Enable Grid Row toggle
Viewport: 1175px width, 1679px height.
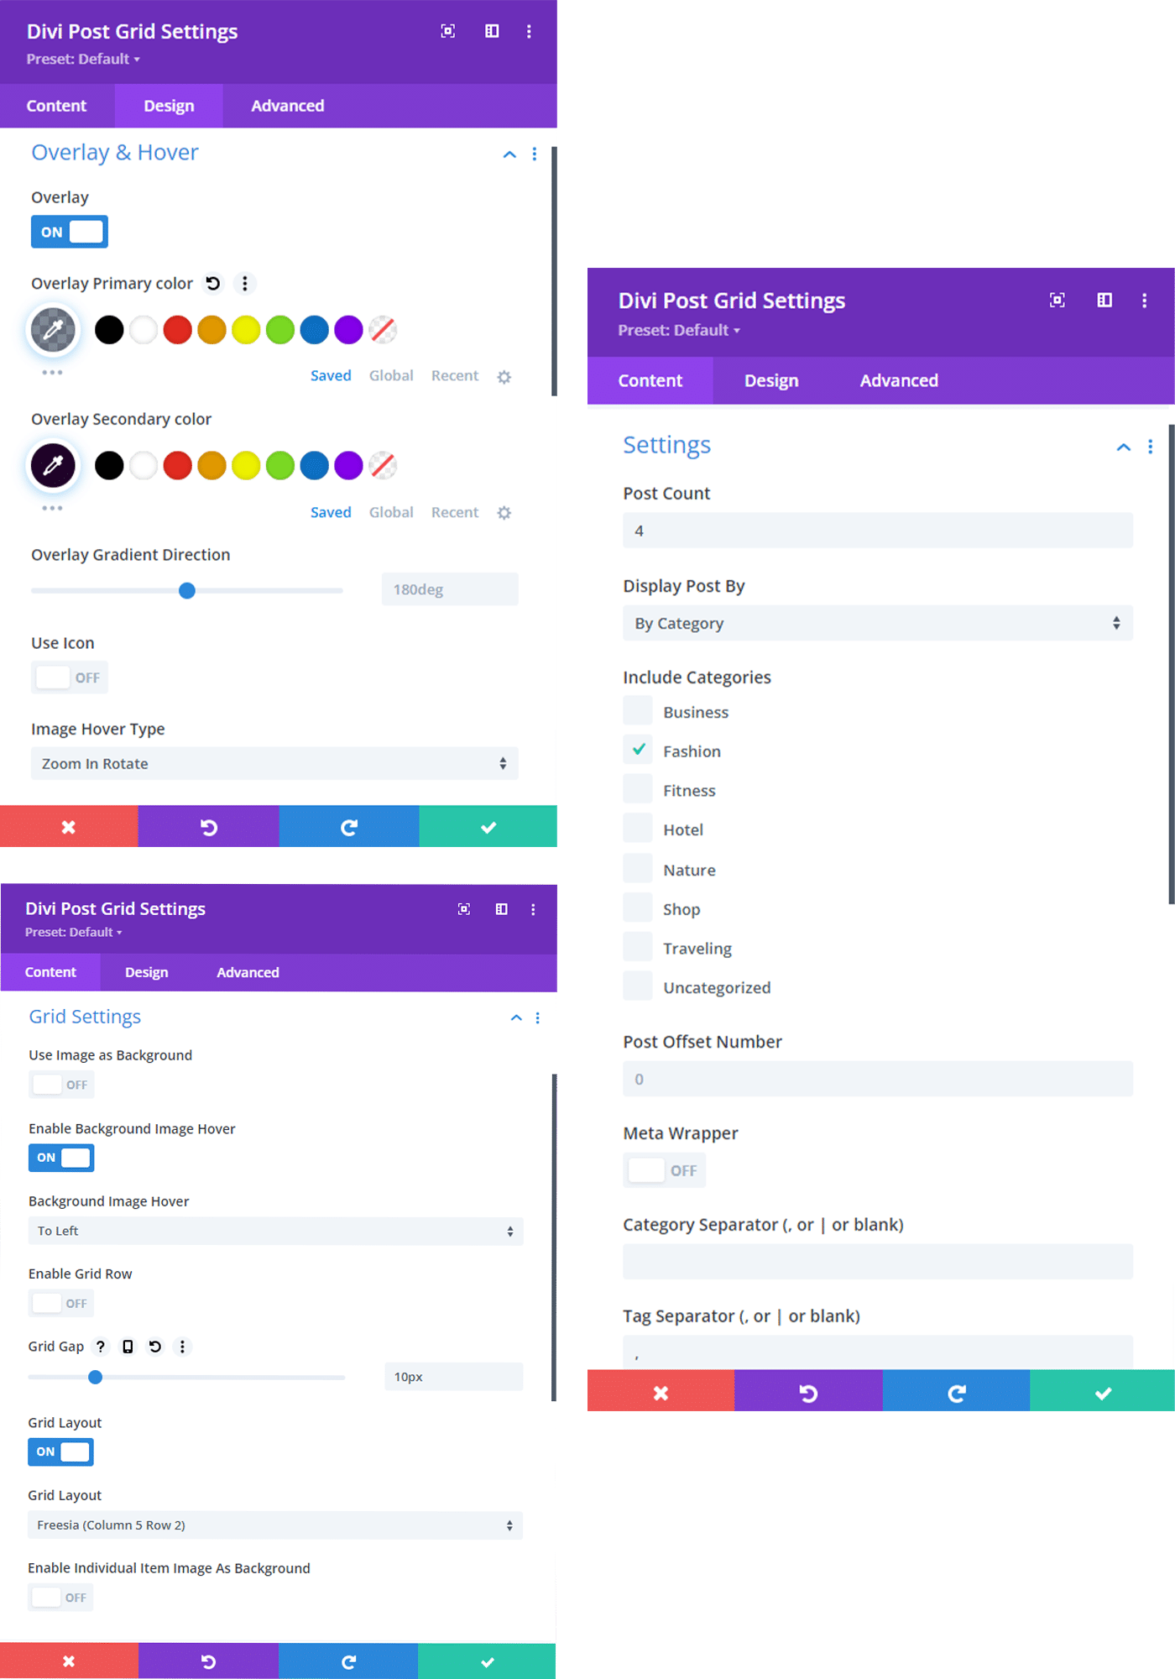click(x=61, y=1304)
